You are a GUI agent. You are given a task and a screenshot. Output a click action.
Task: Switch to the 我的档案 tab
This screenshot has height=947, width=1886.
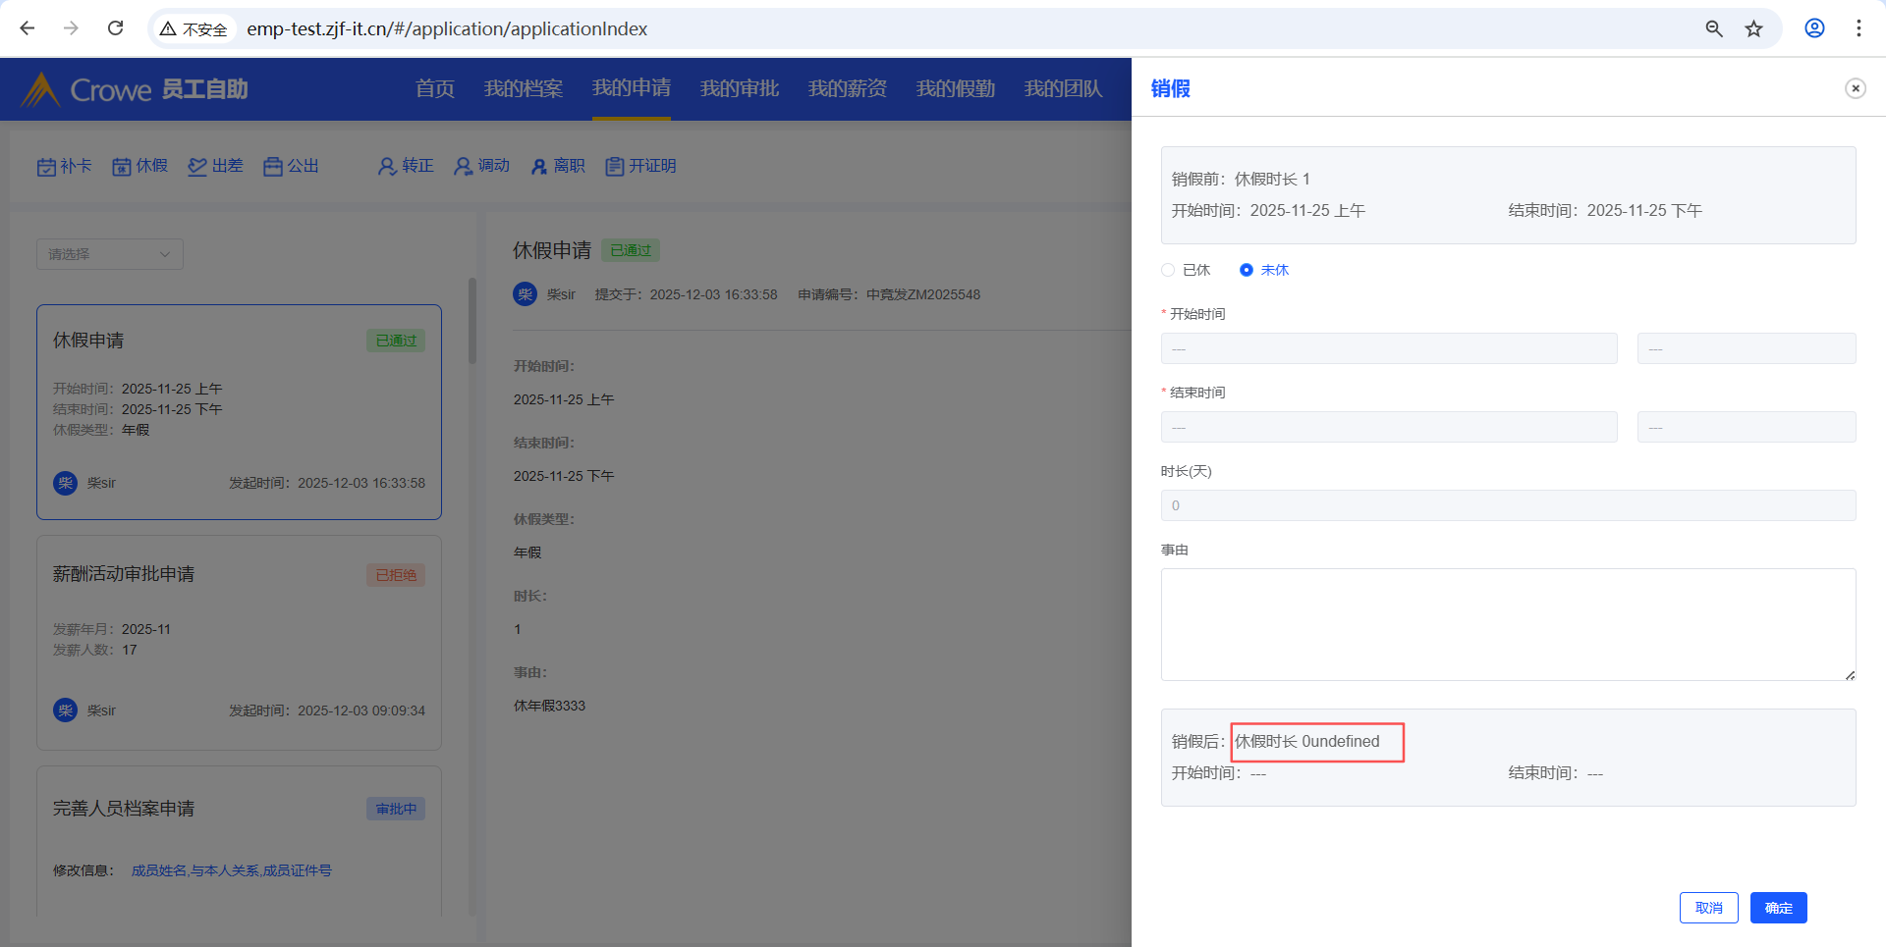click(524, 89)
